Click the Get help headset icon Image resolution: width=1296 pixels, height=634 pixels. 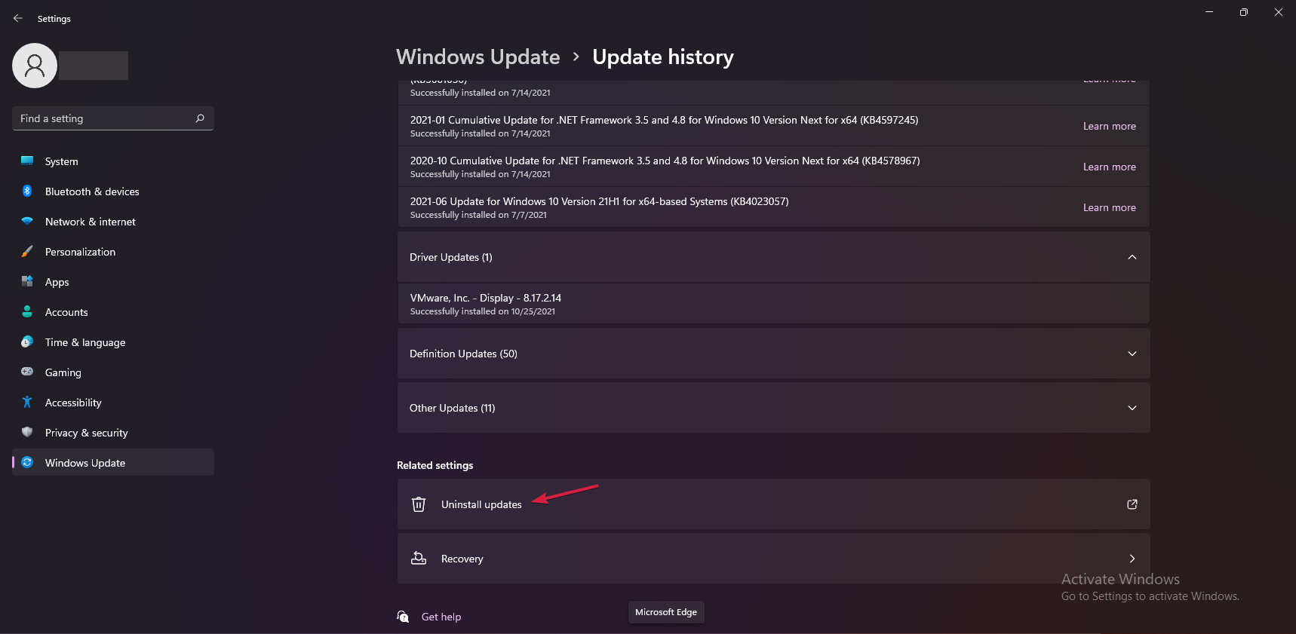pyautogui.click(x=404, y=617)
